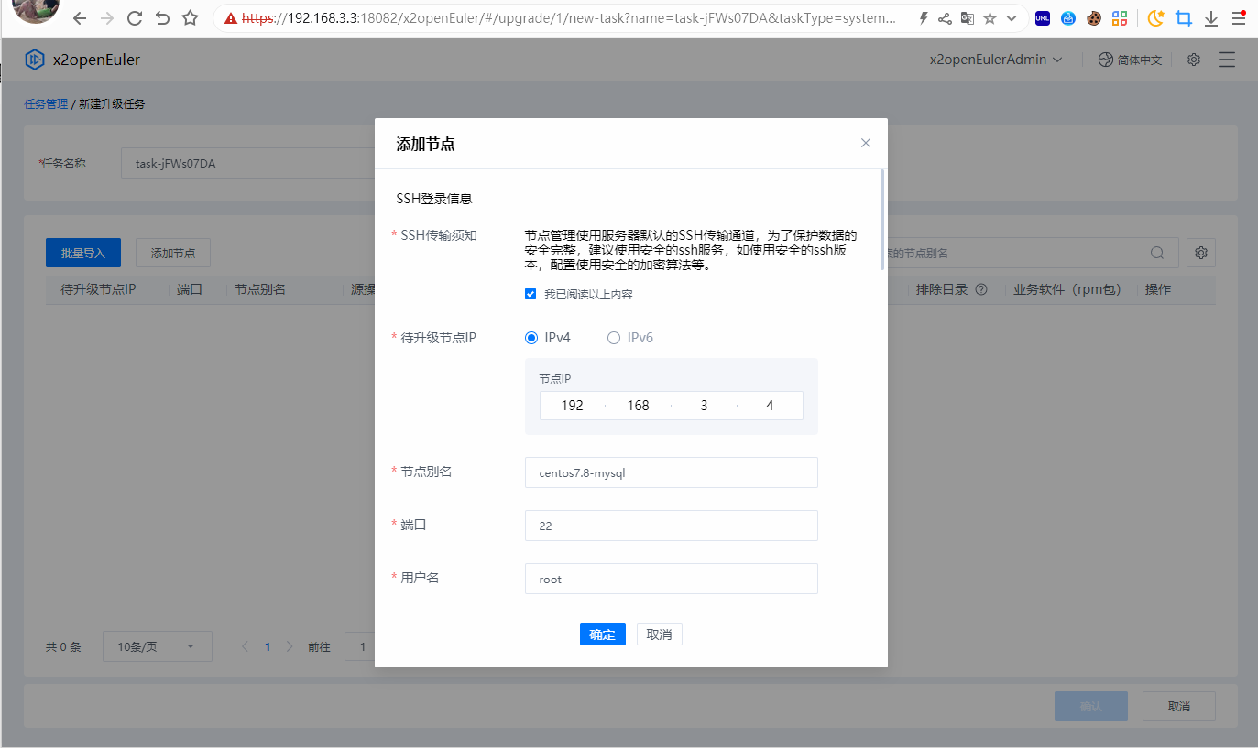
Task: Open the x2openEulerAdmin user dropdown
Action: [996, 60]
